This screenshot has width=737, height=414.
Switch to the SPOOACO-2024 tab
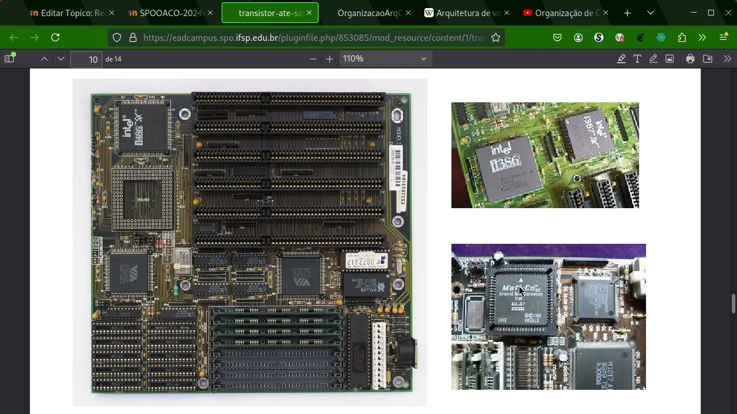coord(167,13)
